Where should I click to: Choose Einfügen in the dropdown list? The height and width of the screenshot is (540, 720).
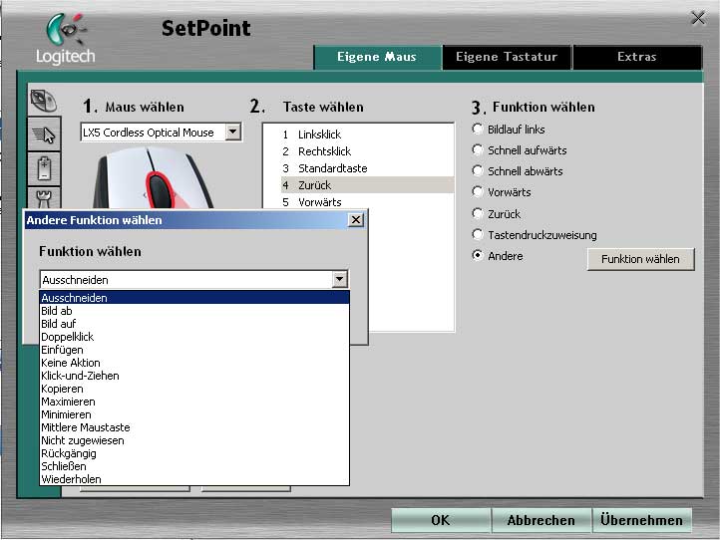pyautogui.click(x=194, y=350)
